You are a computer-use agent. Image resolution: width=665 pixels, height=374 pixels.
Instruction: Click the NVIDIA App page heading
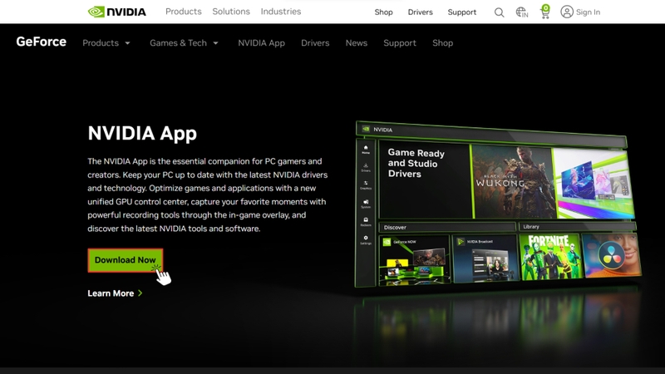[x=142, y=133]
